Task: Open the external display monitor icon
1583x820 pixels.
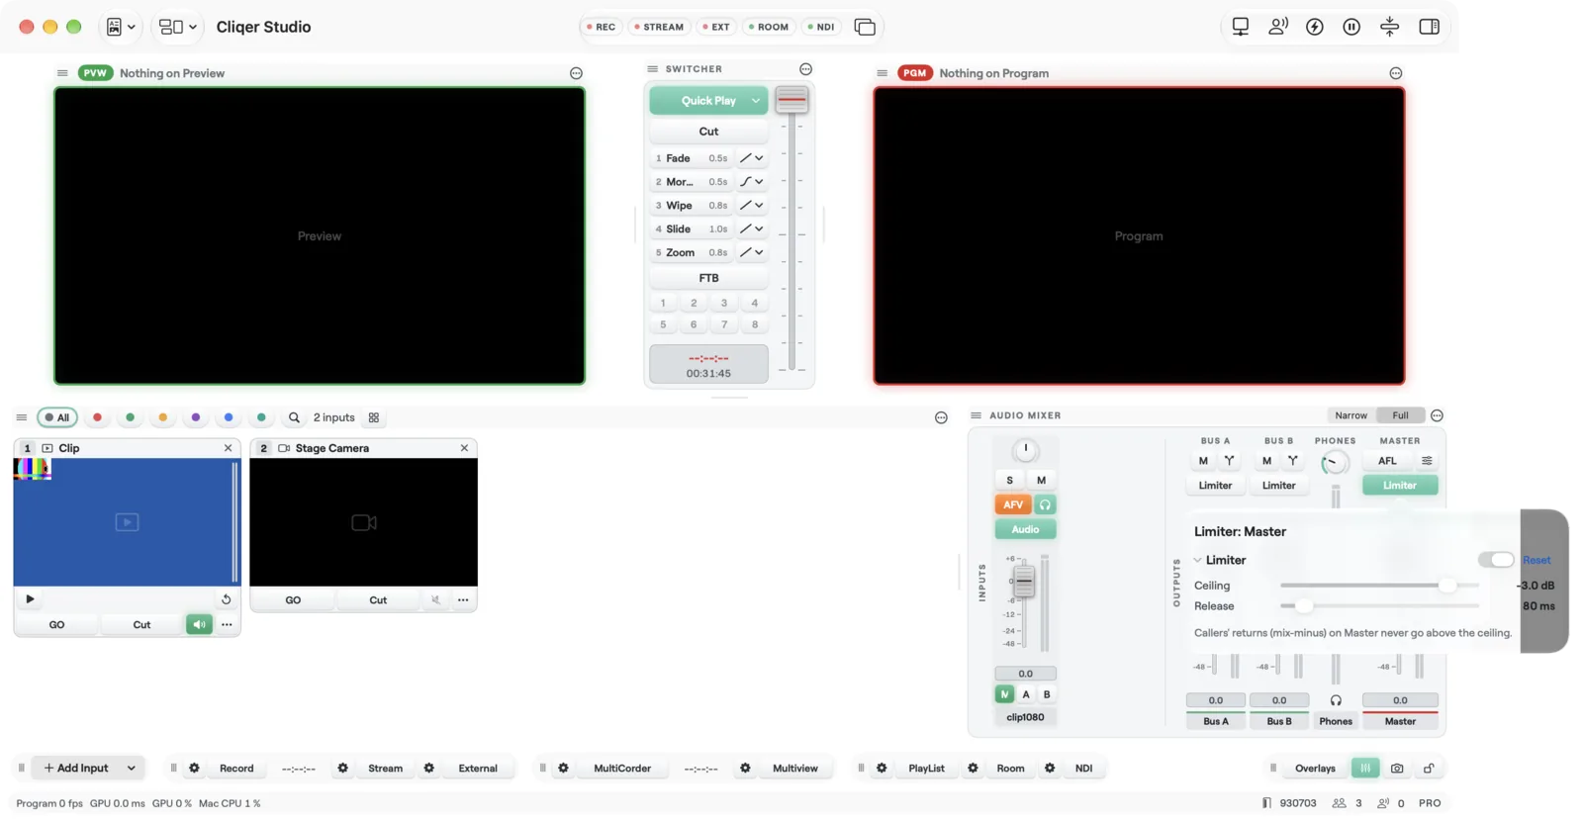Action: pyautogui.click(x=1240, y=27)
